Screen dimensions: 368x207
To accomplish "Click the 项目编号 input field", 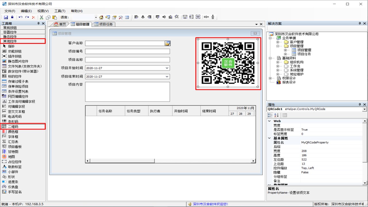I will pos(127,51).
